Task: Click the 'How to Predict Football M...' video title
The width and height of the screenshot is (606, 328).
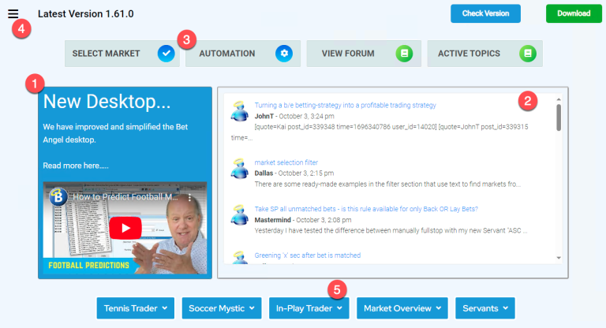Action: click(125, 197)
